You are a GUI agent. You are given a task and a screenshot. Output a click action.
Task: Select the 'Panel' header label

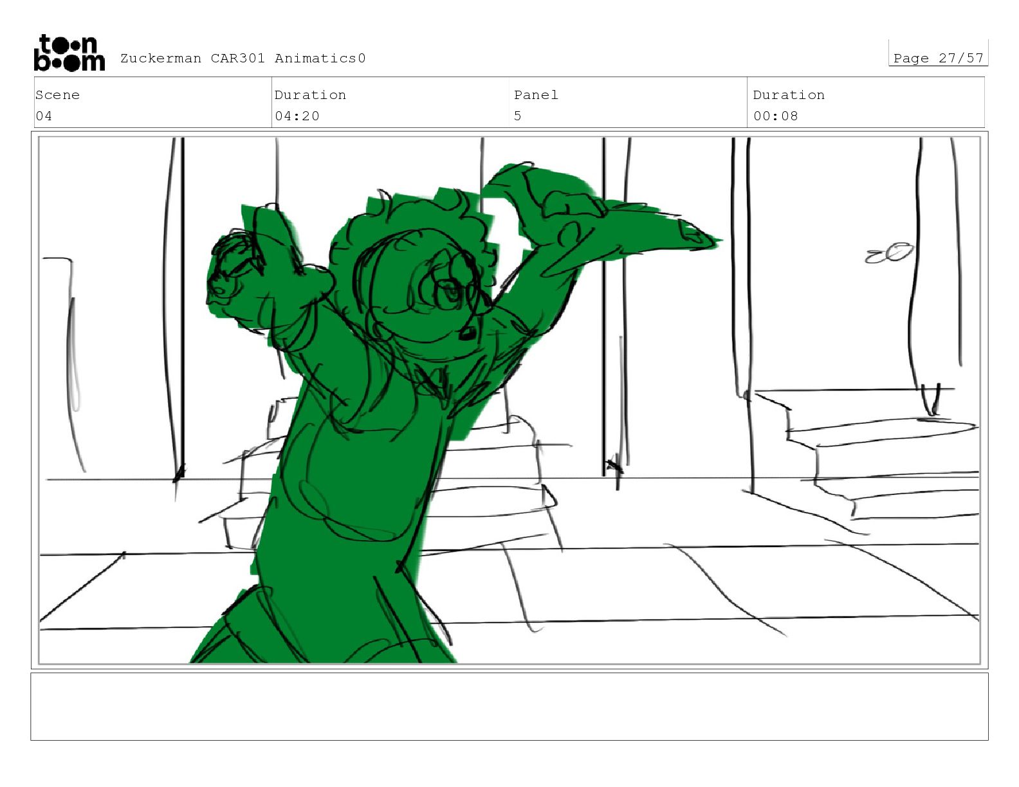coord(536,95)
